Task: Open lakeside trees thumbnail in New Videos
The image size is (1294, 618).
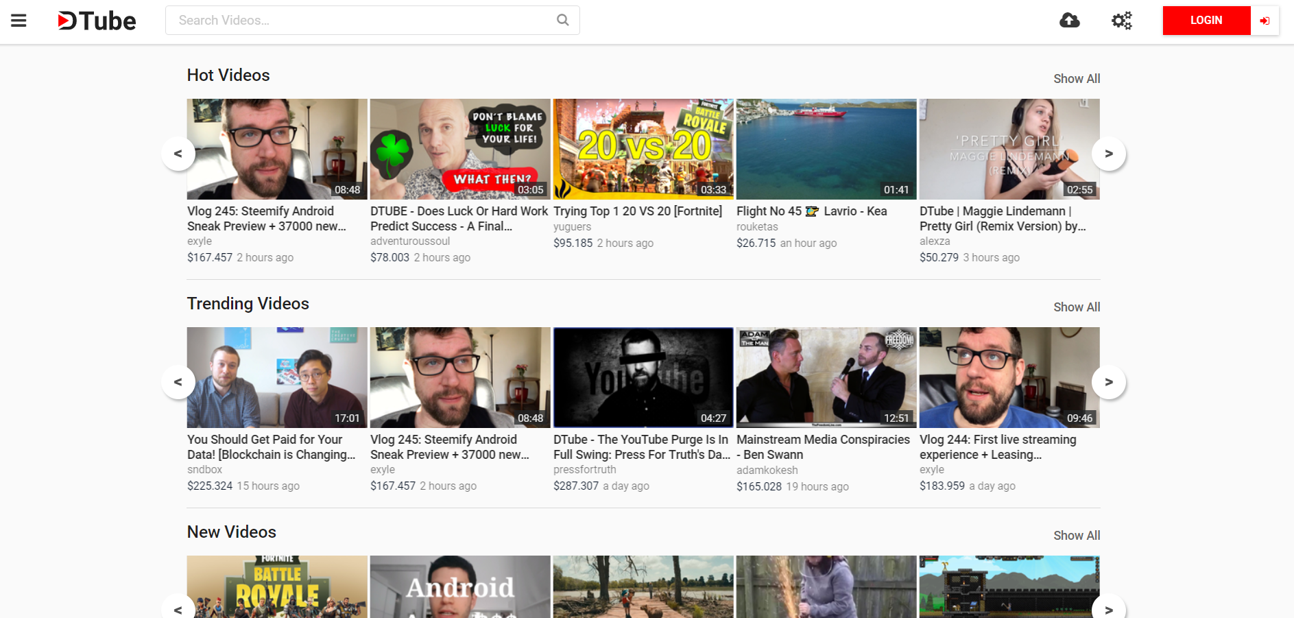Action: (x=643, y=586)
